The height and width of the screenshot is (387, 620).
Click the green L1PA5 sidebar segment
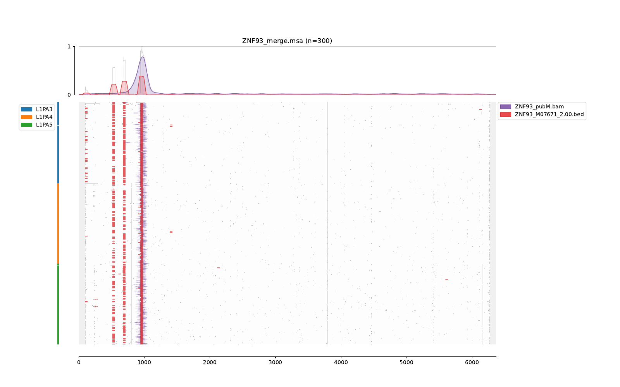click(58, 305)
